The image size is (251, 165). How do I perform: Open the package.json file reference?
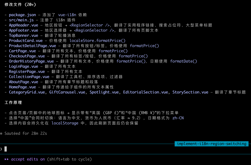tap(22, 15)
